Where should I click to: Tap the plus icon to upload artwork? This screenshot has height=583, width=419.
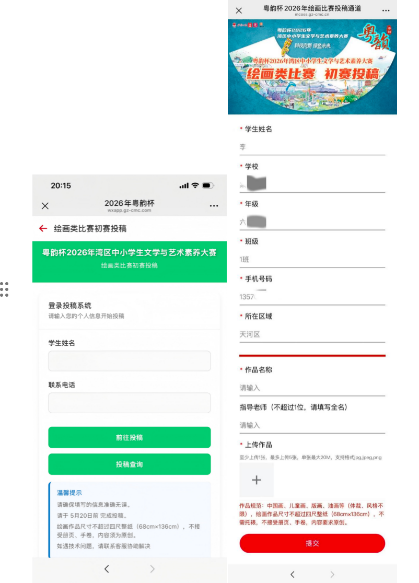[x=257, y=480]
